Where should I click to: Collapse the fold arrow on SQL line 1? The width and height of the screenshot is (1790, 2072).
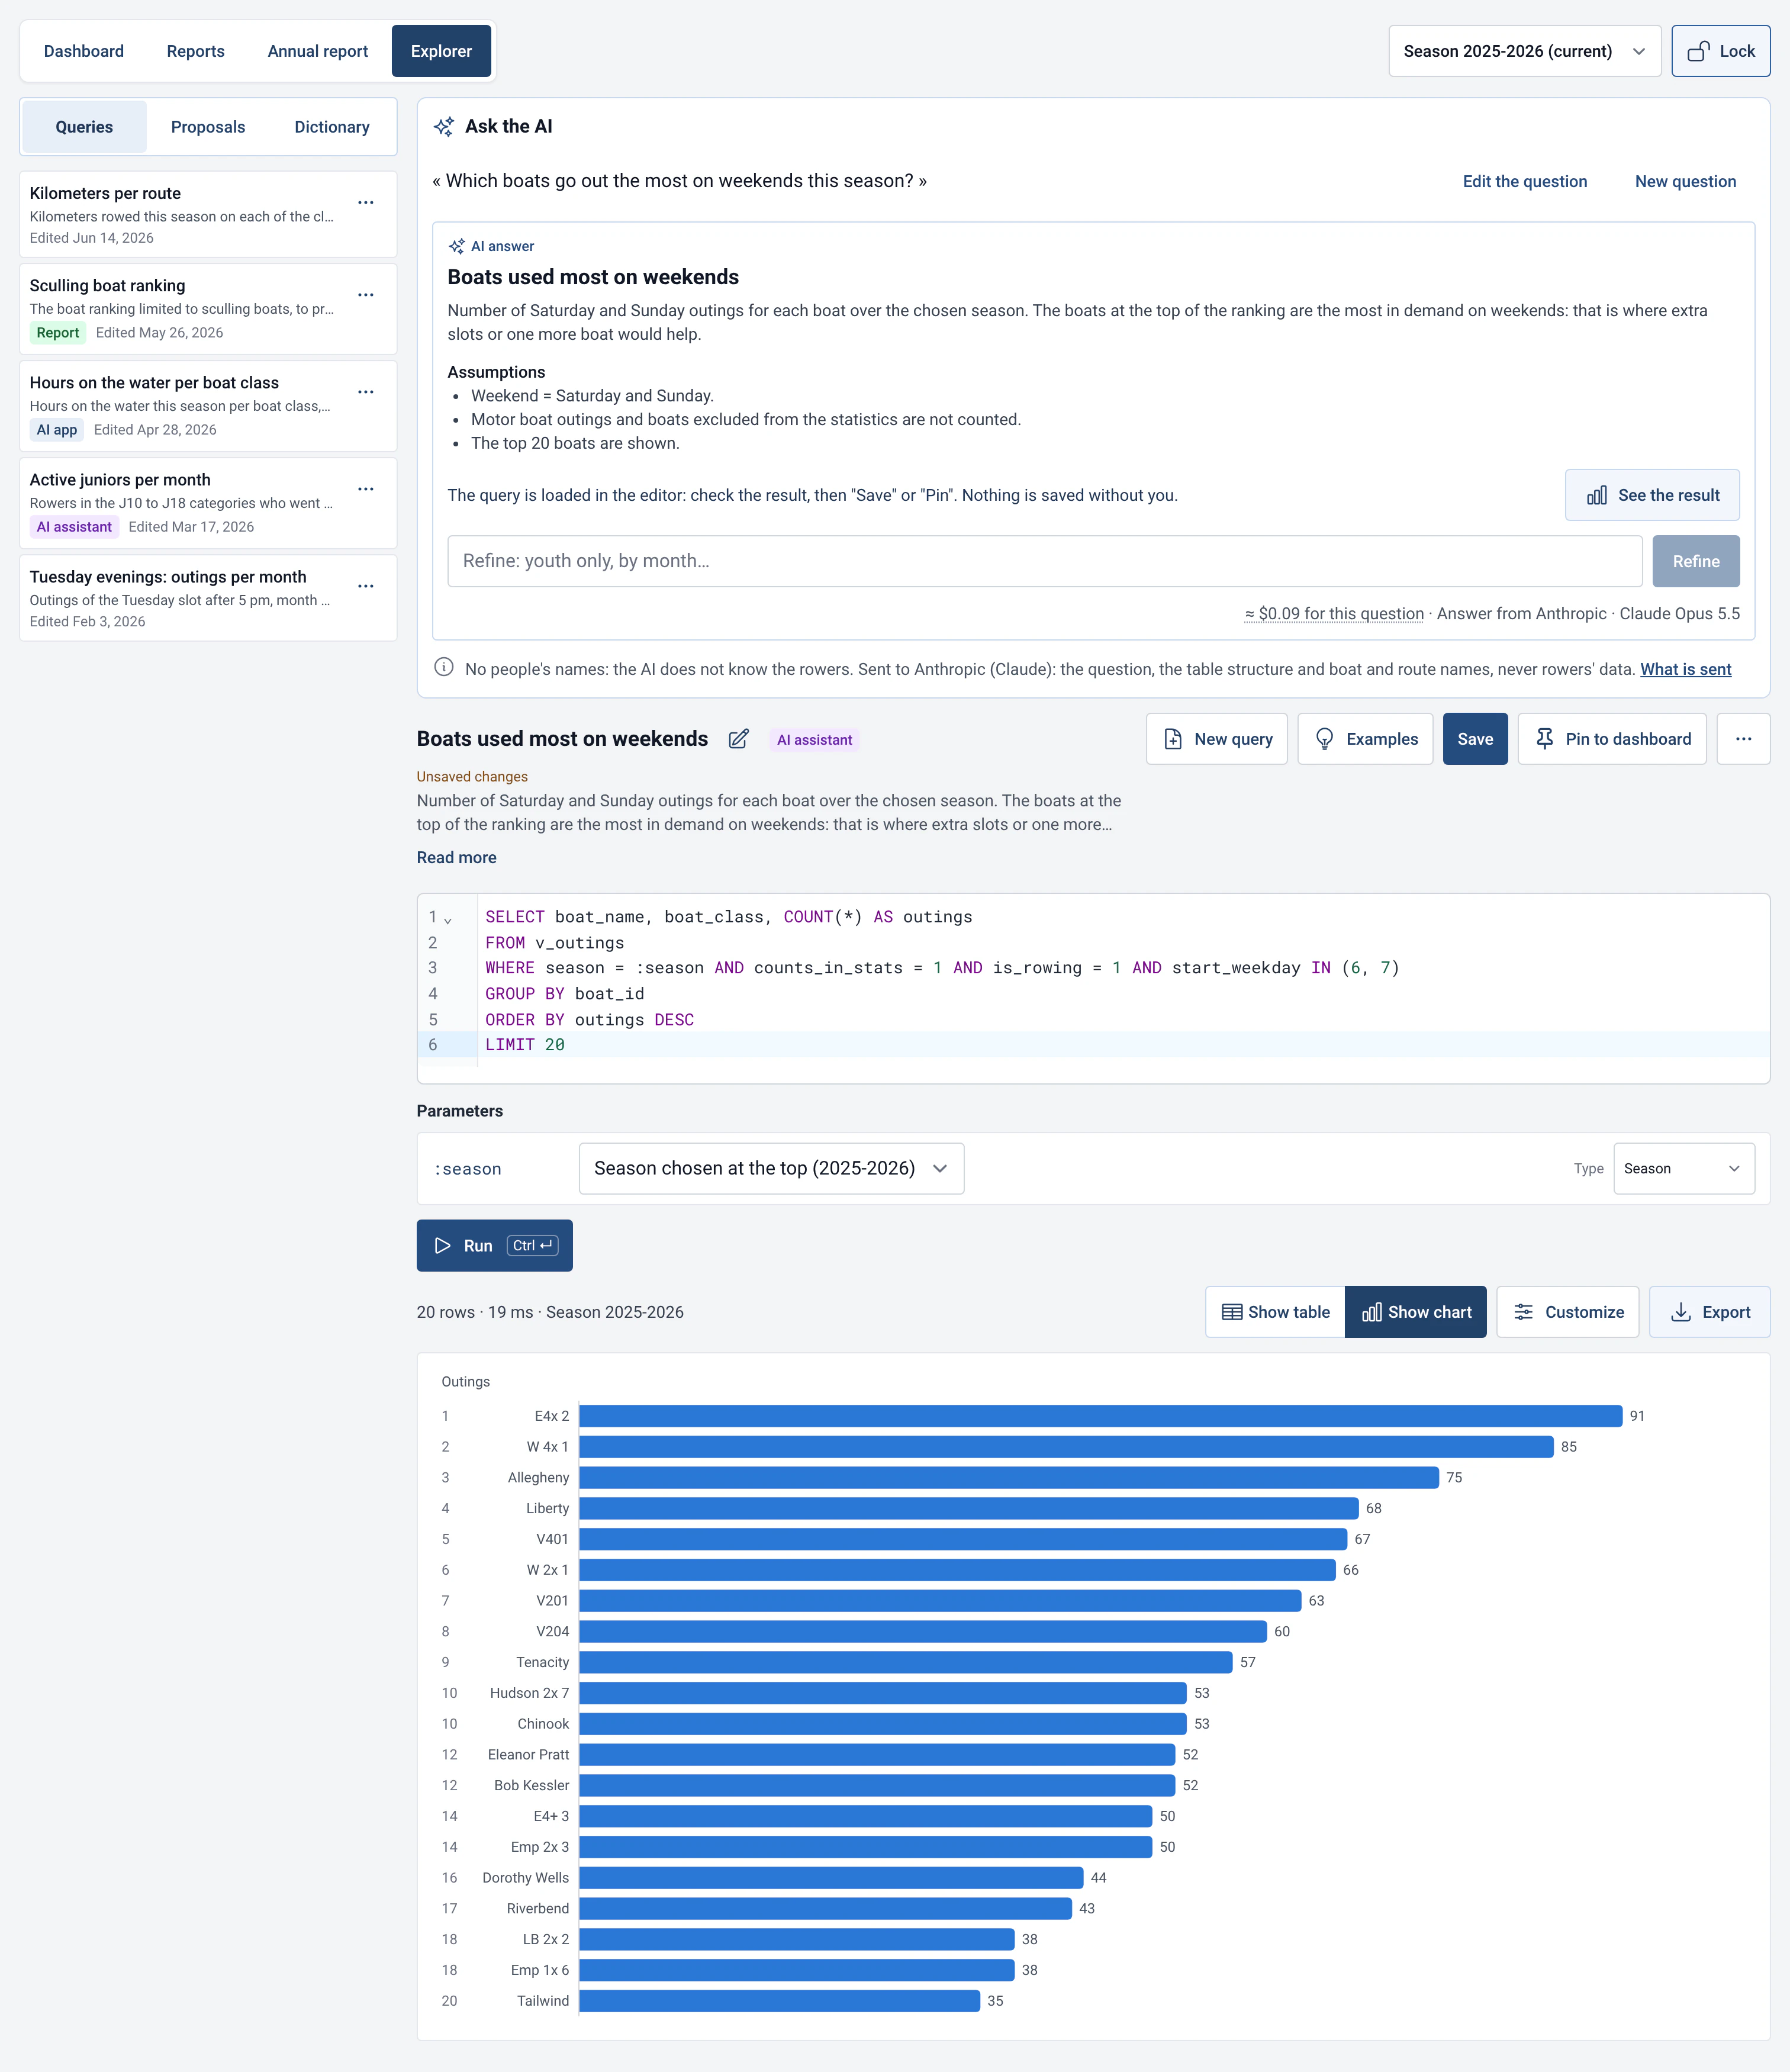click(x=448, y=919)
